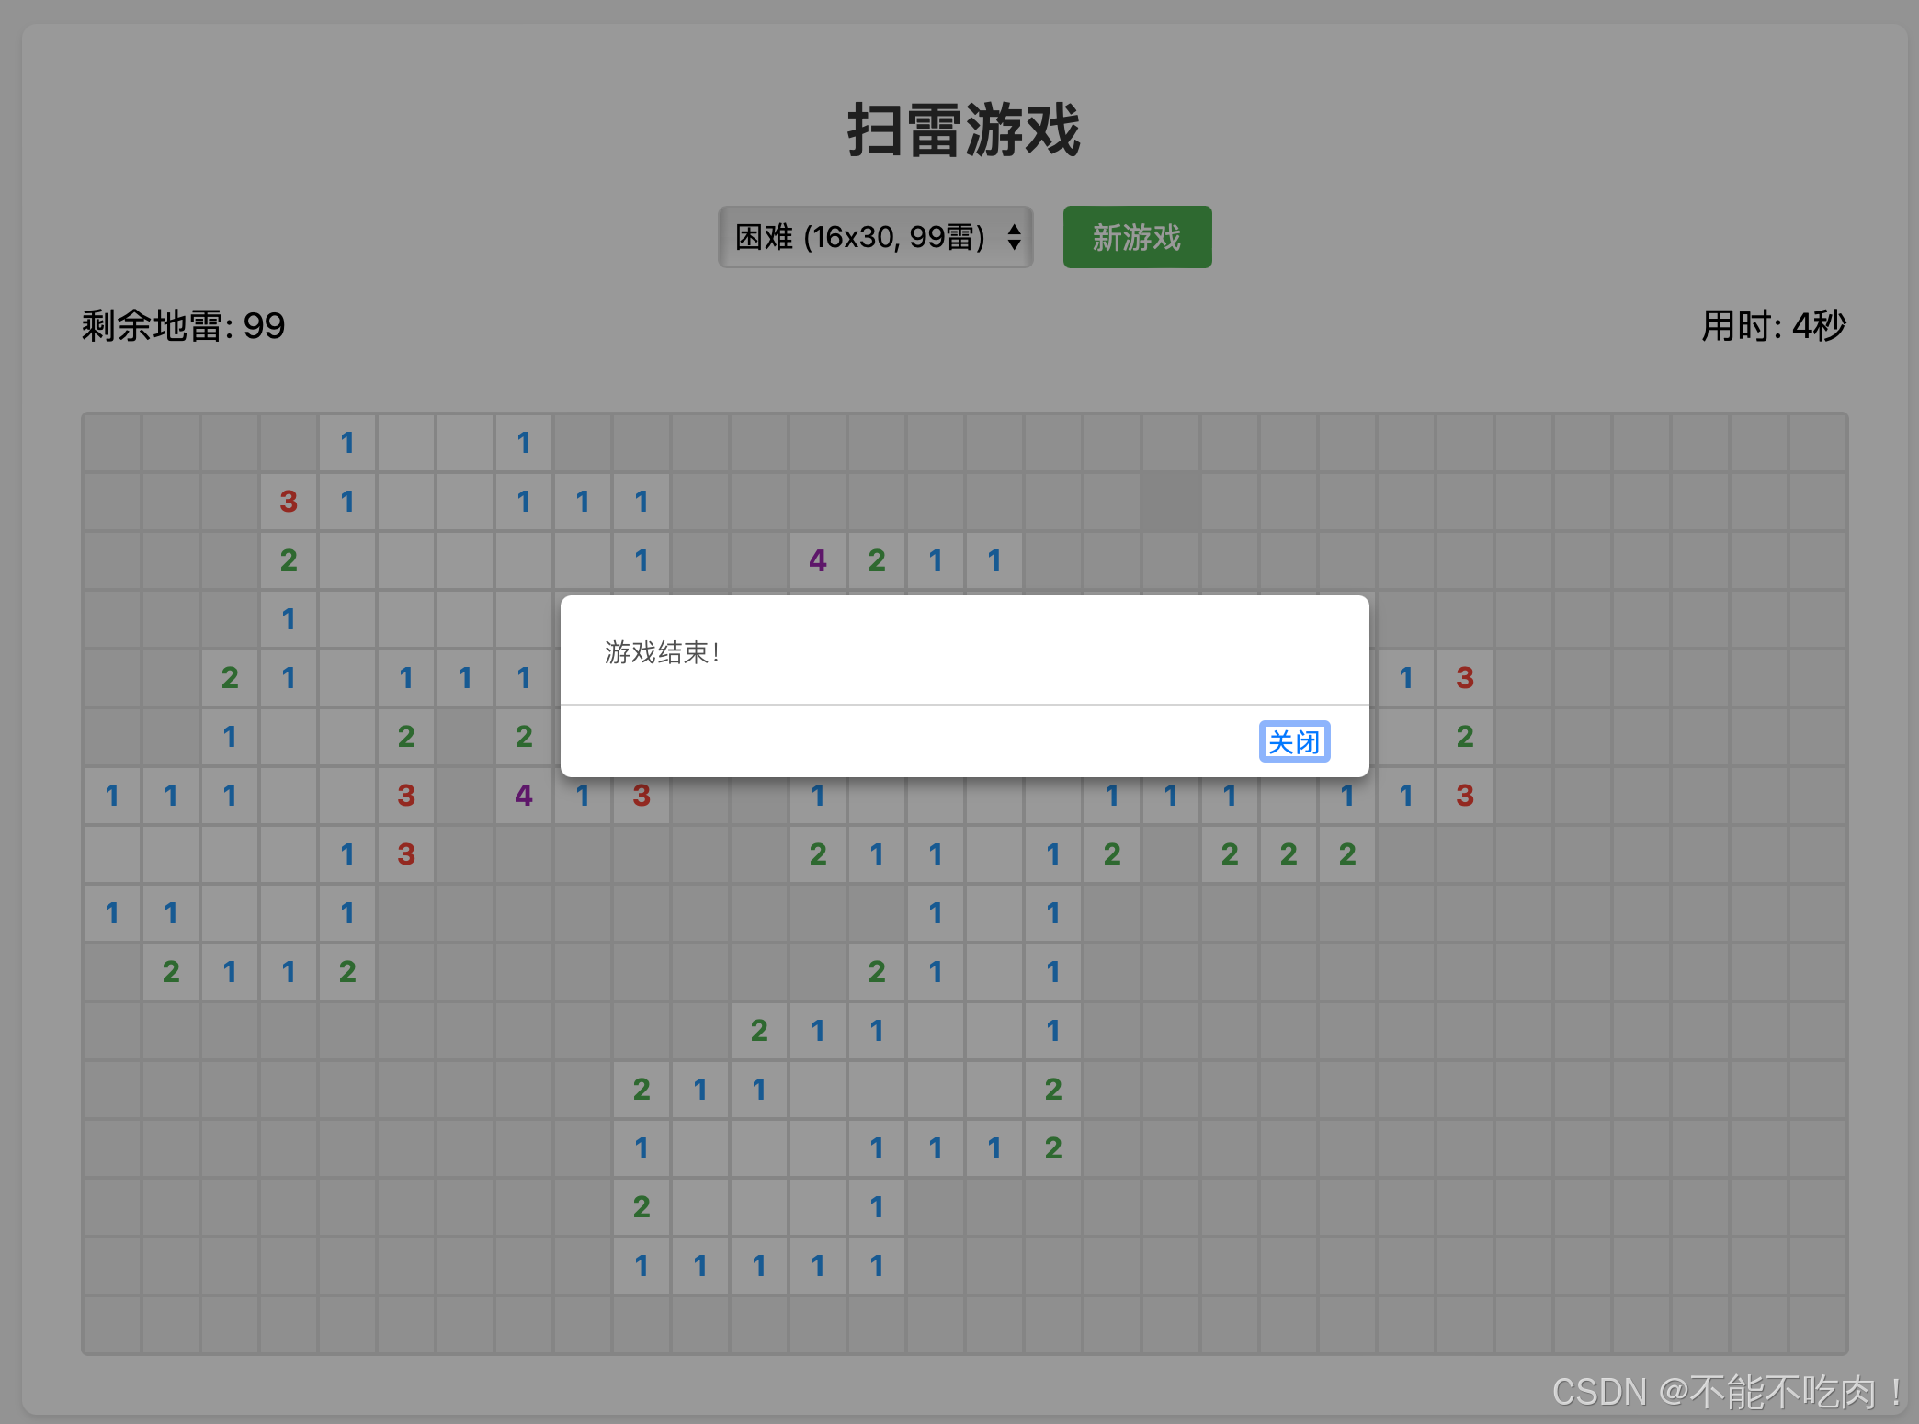Click the top-left corner cell of minefield

click(112, 443)
